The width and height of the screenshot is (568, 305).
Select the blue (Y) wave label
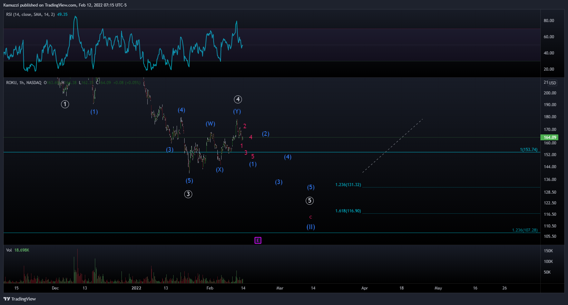[x=237, y=111]
